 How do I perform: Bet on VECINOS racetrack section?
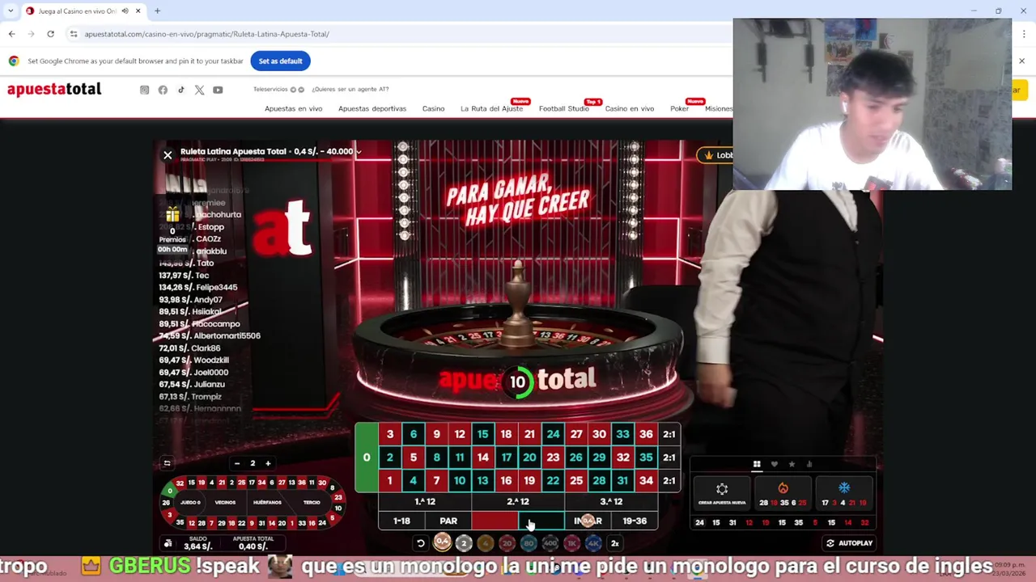coord(225,503)
